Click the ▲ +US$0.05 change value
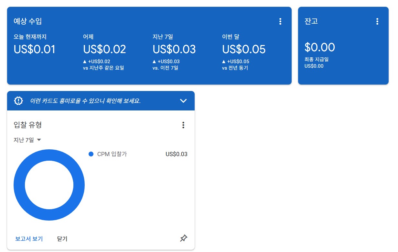Viewport: 398px width, 252px height. pyautogui.click(x=236, y=62)
